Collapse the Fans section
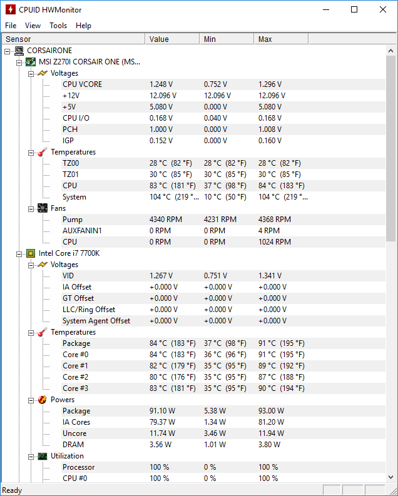 point(31,209)
